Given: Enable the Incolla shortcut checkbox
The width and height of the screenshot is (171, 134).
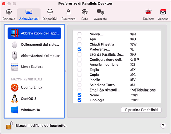Looking at the screenshot, I should coord(79,80).
